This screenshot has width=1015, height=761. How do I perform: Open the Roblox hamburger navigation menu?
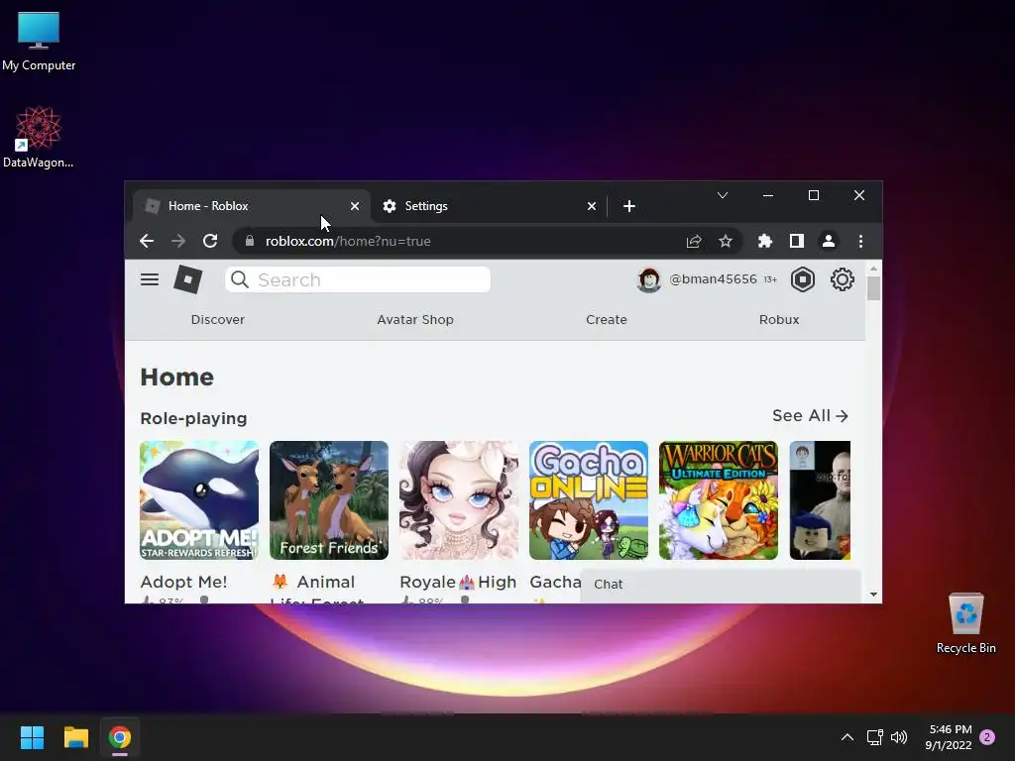coord(150,279)
